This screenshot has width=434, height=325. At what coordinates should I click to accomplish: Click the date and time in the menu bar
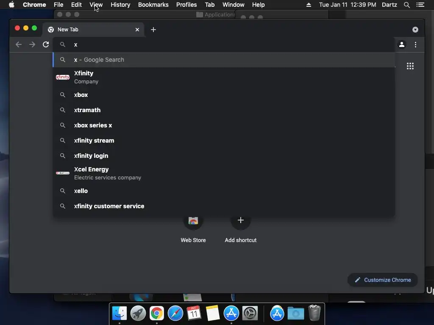pyautogui.click(x=348, y=5)
